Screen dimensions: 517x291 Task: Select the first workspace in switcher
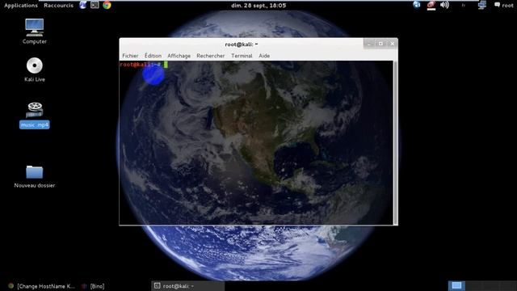coord(456,285)
